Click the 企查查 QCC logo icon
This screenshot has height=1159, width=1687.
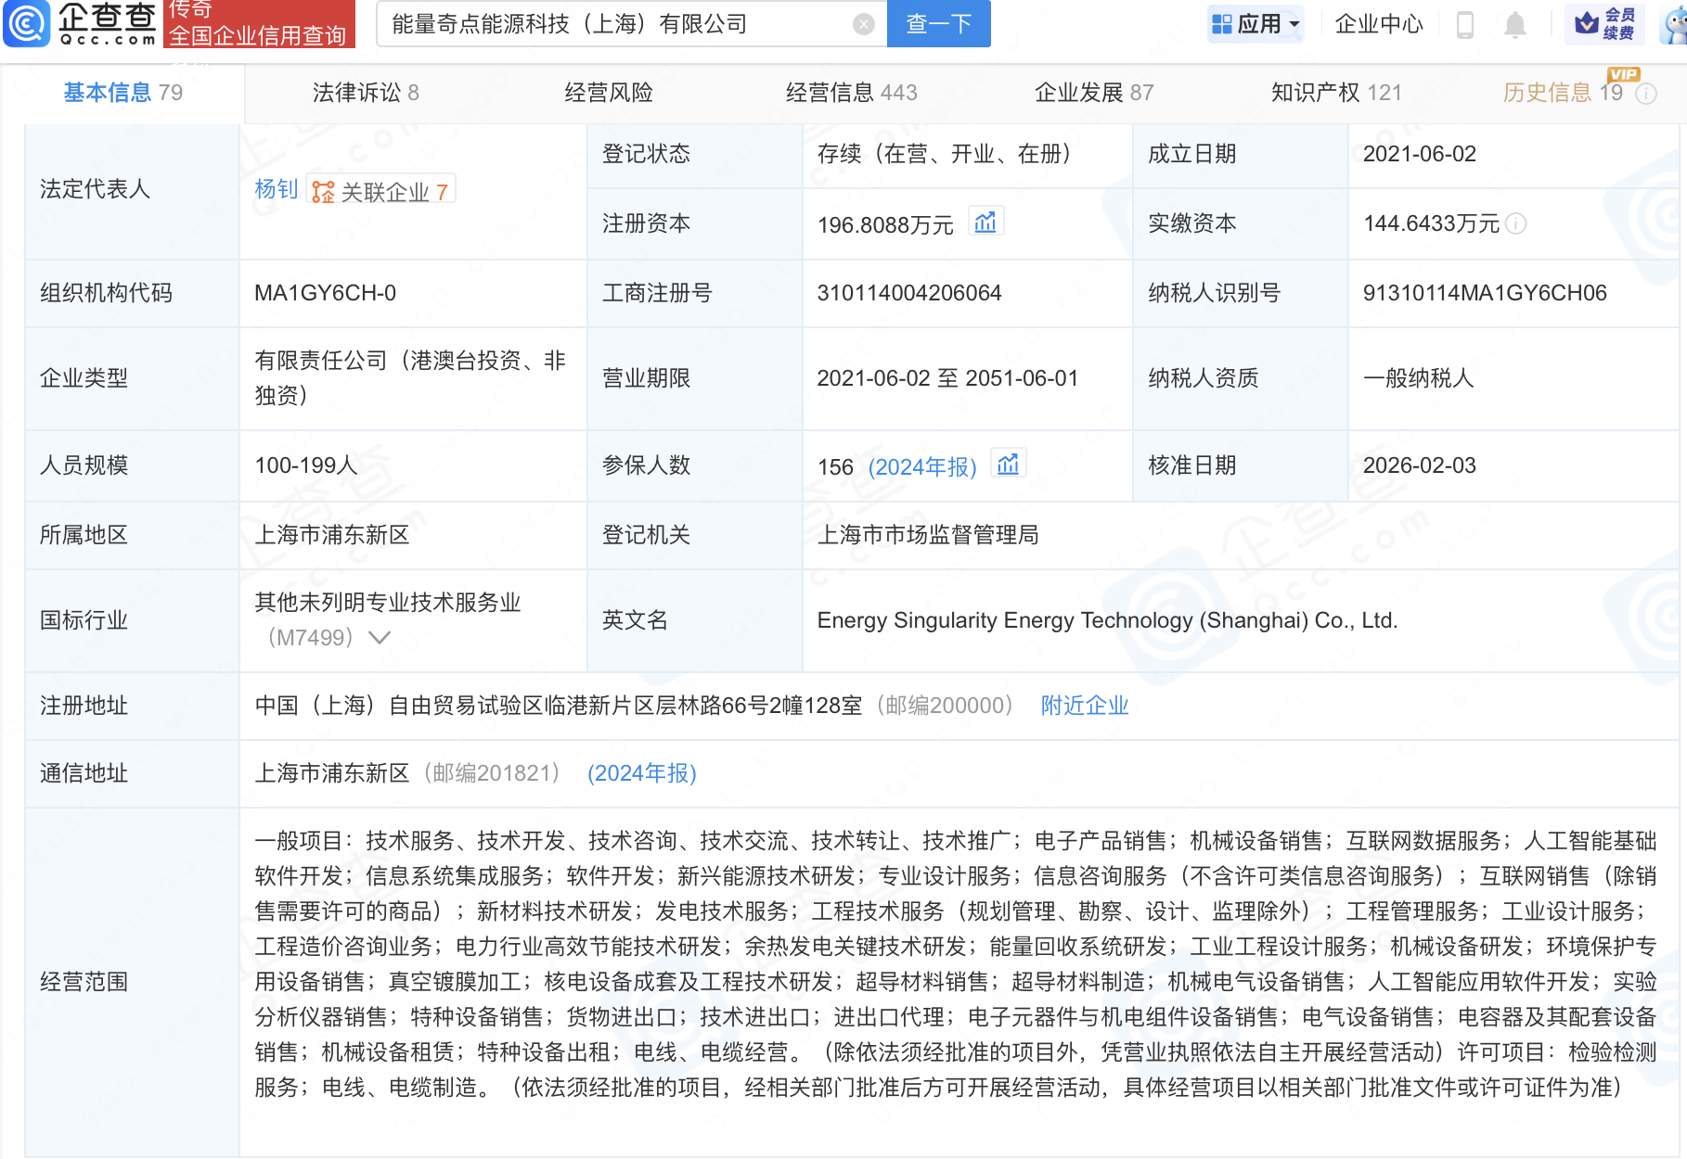(x=28, y=25)
